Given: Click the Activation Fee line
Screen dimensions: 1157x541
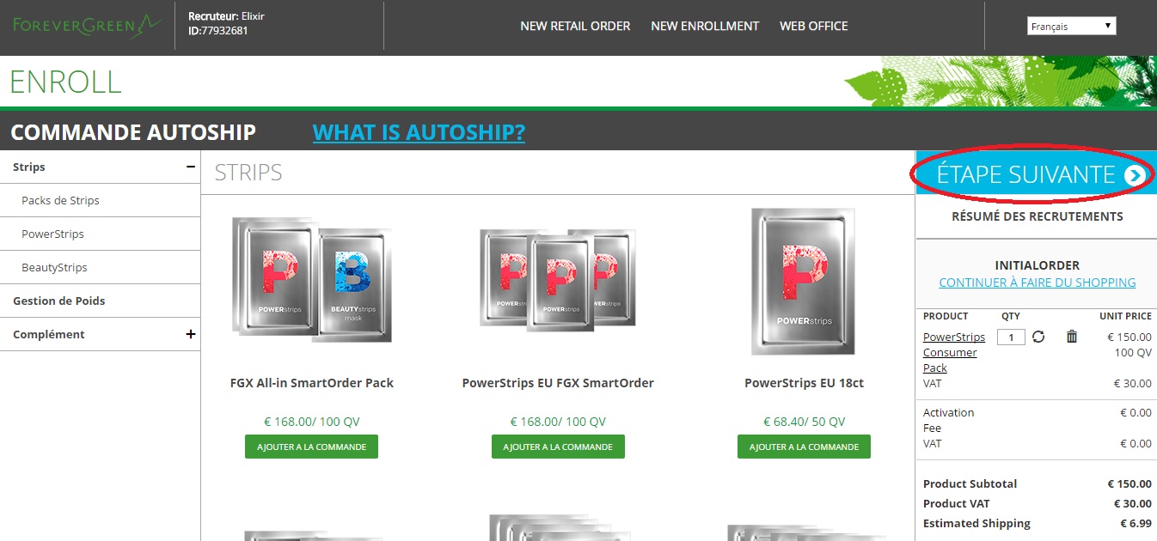Looking at the screenshot, I should tap(949, 420).
